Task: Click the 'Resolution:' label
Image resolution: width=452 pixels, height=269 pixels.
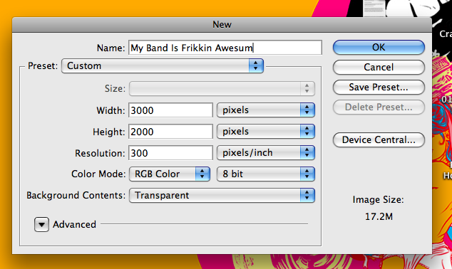Action: (100, 153)
